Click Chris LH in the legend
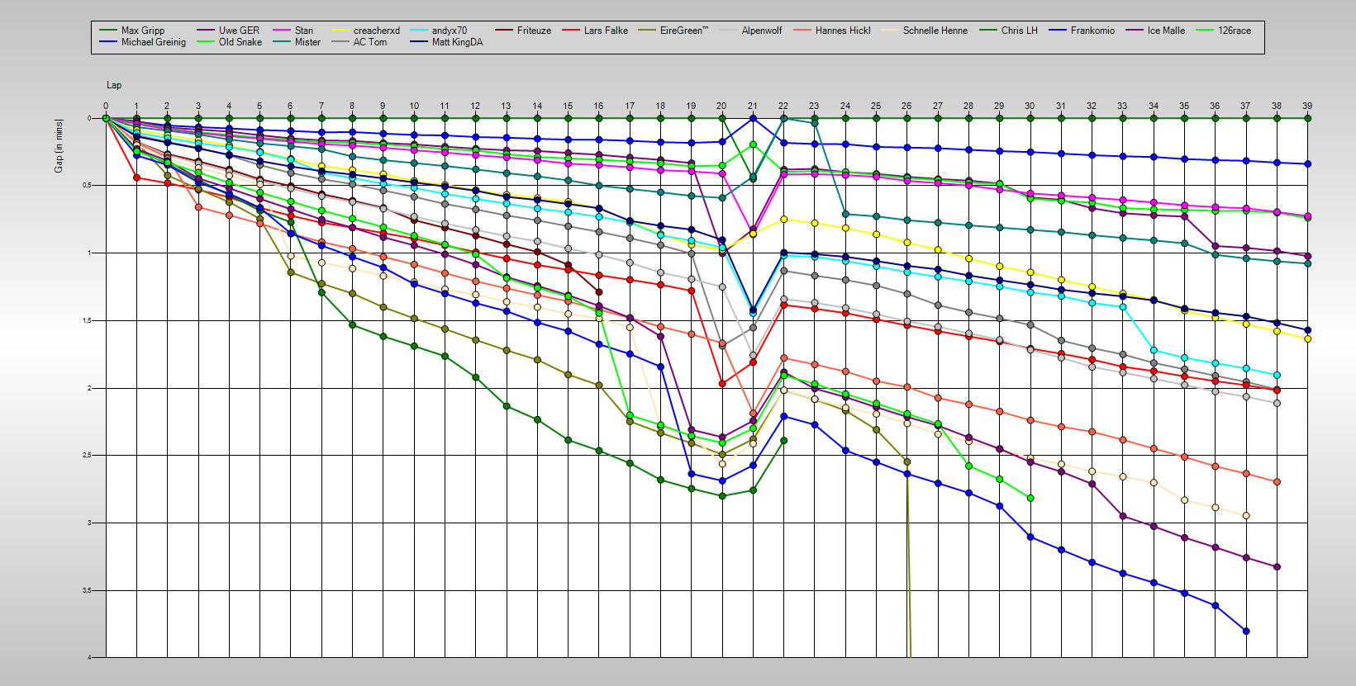 pos(1020,31)
